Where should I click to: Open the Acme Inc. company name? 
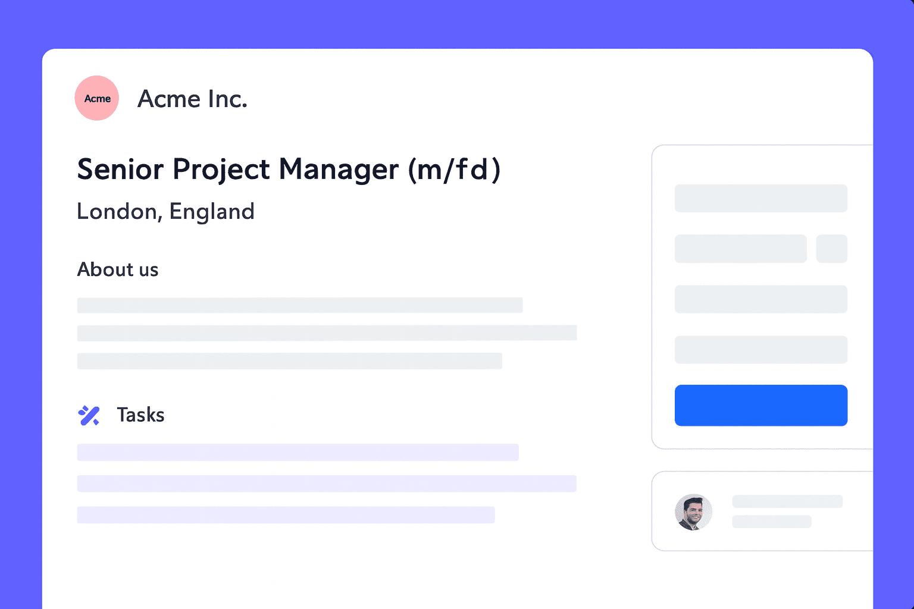tap(192, 99)
